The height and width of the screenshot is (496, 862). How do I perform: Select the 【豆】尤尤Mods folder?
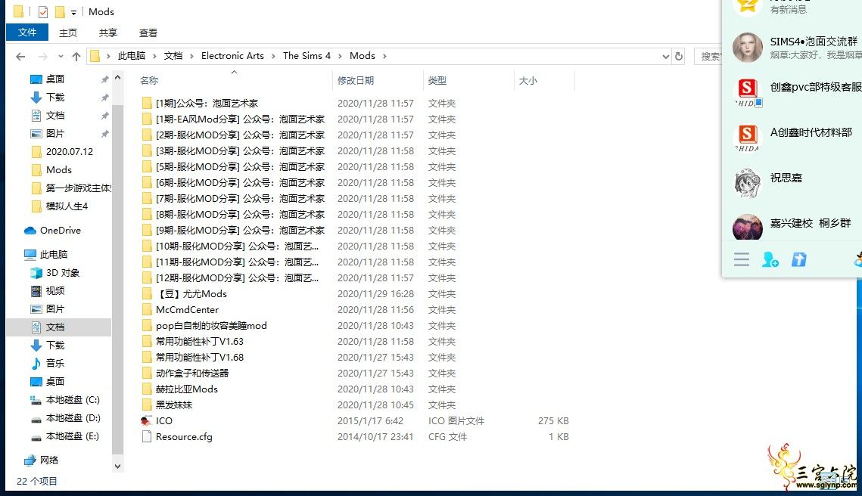[191, 294]
